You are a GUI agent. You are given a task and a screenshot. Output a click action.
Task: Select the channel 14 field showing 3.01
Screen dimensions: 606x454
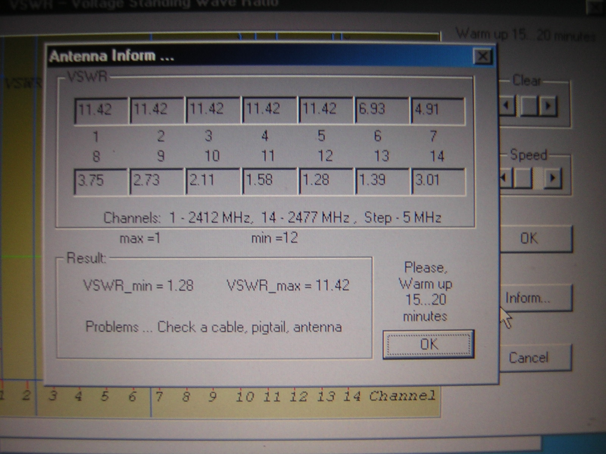438,181
